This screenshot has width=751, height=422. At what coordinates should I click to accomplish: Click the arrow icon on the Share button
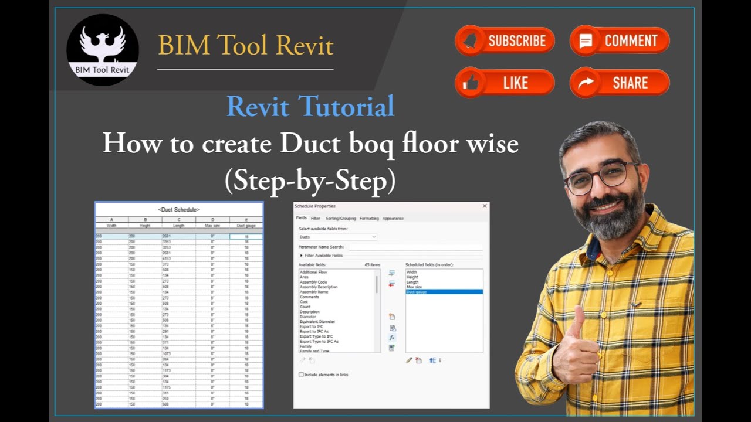[x=586, y=83]
